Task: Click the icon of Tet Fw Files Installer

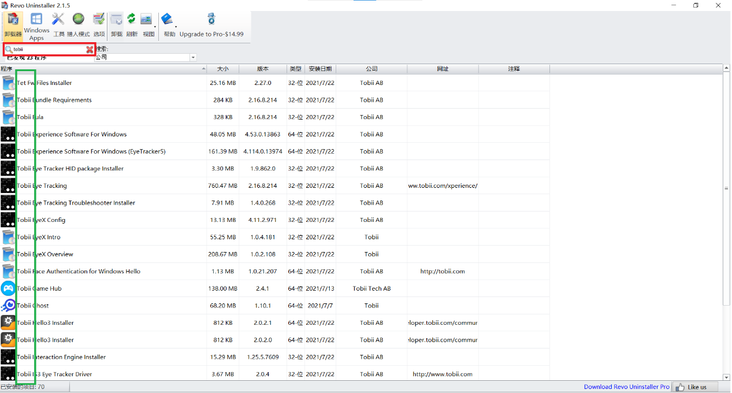Action: 8,83
